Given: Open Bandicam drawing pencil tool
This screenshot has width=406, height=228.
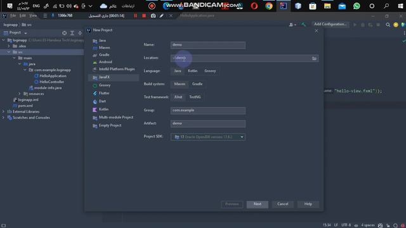Looking at the screenshot, I should click(162, 16).
